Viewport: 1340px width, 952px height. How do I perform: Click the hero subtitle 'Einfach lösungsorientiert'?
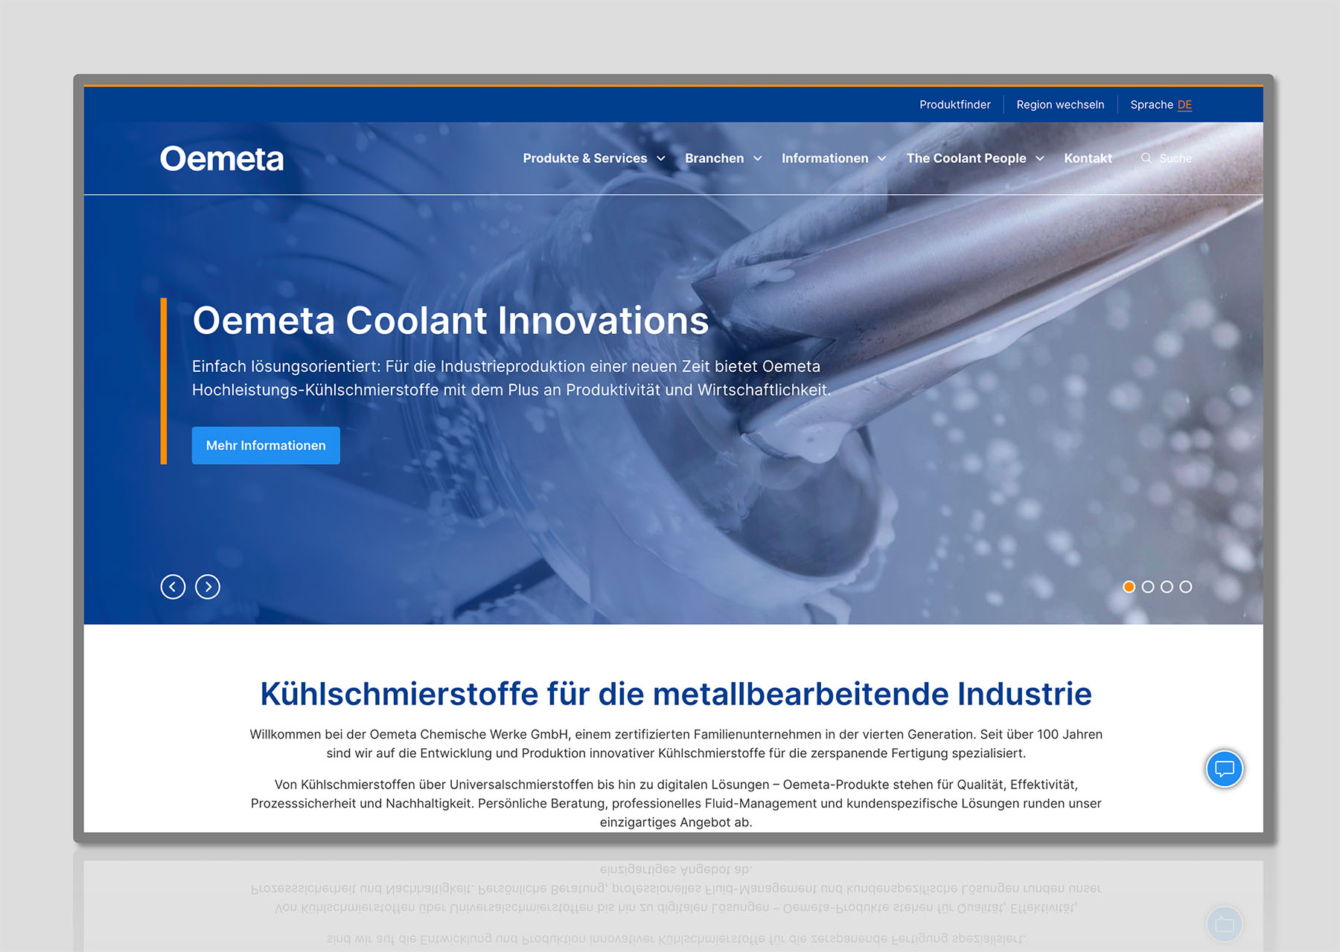511,378
